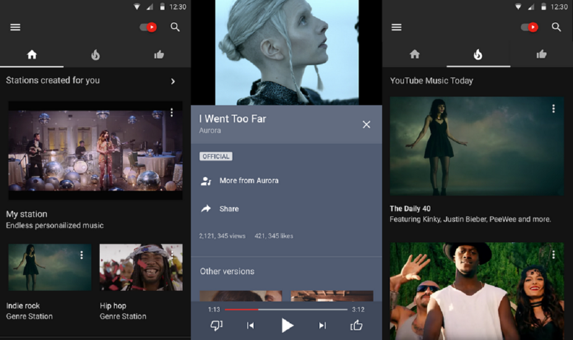Screen dimensions: 573x340
Task: Open the three-dot menu on My station video
Action: (x=172, y=113)
